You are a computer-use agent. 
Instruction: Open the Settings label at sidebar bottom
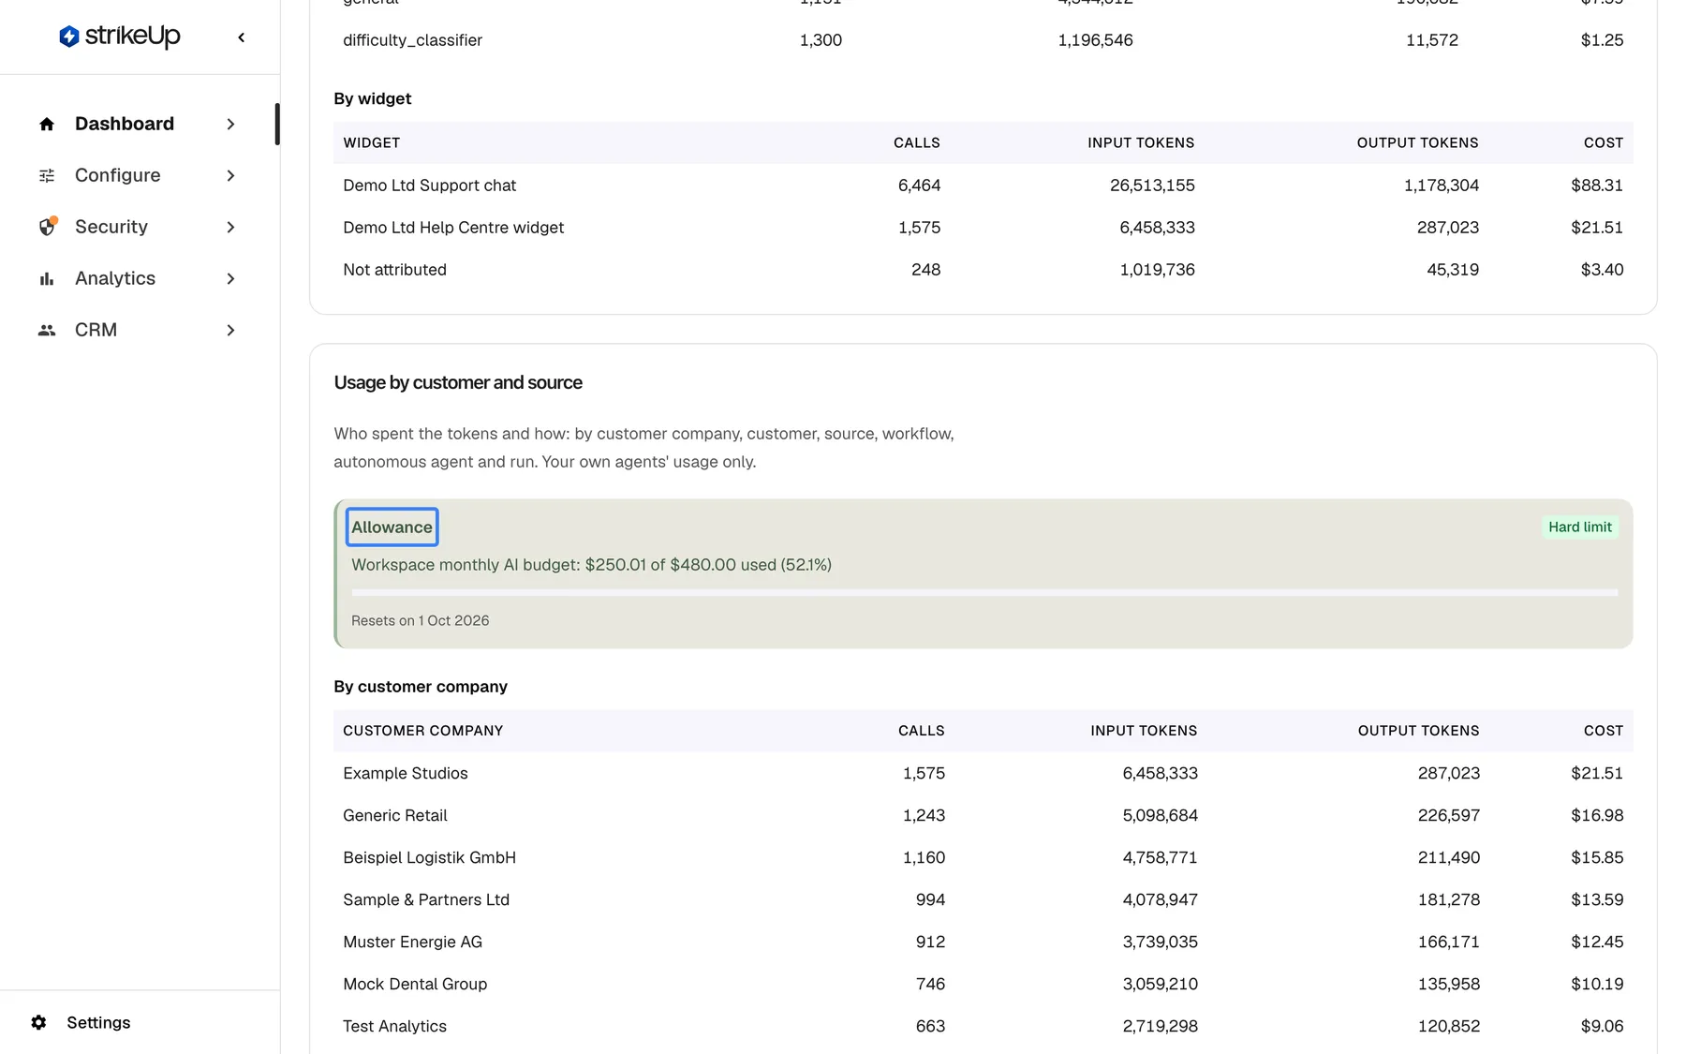point(98,1022)
